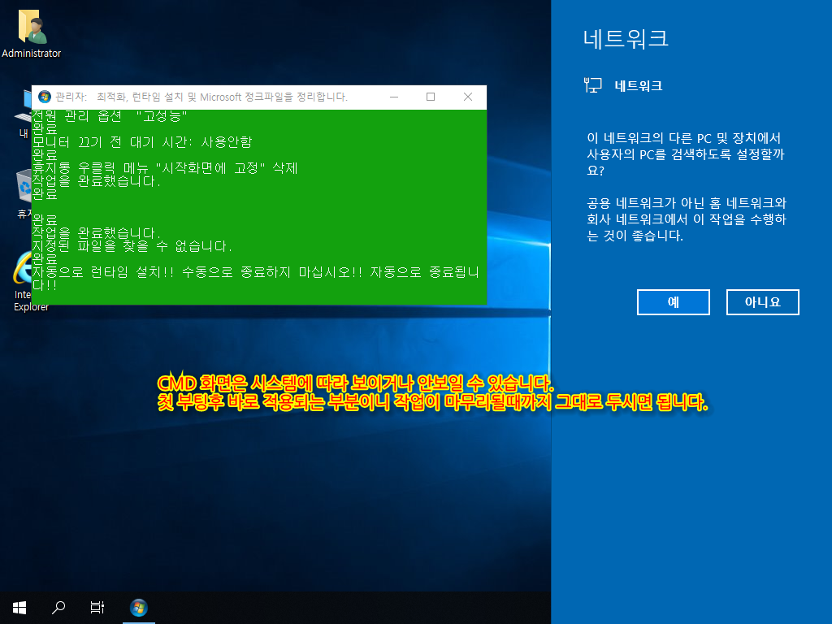
Task: Click the network question text about PC discovery
Action: coord(686,154)
